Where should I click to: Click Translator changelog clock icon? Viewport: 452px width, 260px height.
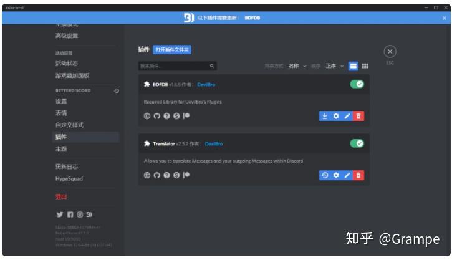pyautogui.click(x=325, y=175)
